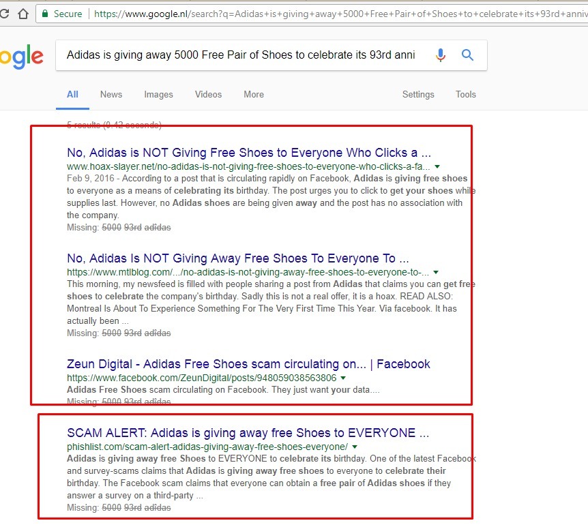The image size is (588, 525).
Task: Switch to the News tab
Action: [111, 95]
